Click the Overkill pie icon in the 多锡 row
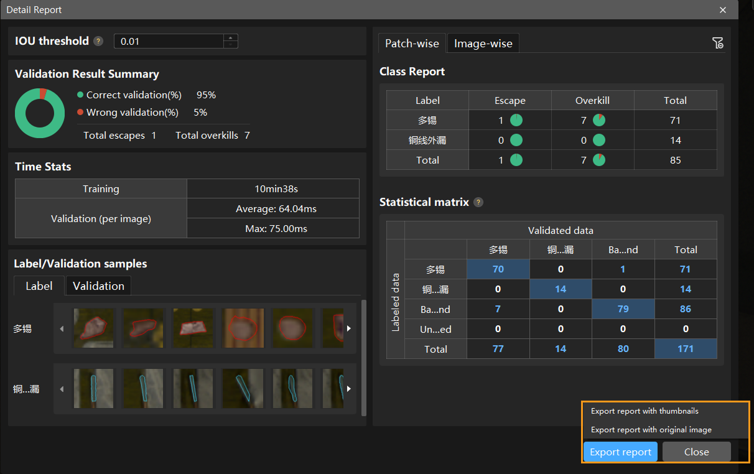754x474 pixels. [599, 120]
